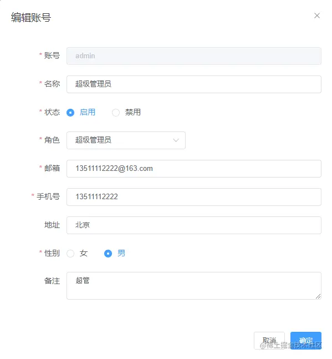332x359 pixels.
Task: Grab the 备注 textarea resize handle
Action: pos(318,296)
